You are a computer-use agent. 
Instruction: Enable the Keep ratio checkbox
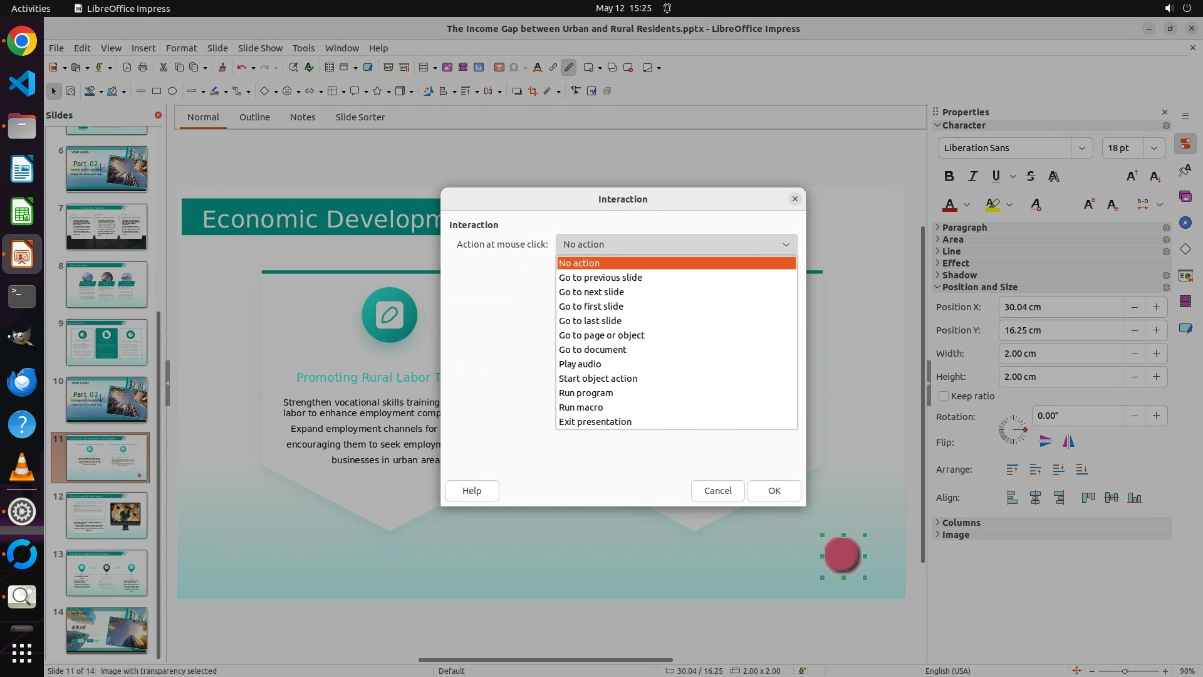click(944, 396)
